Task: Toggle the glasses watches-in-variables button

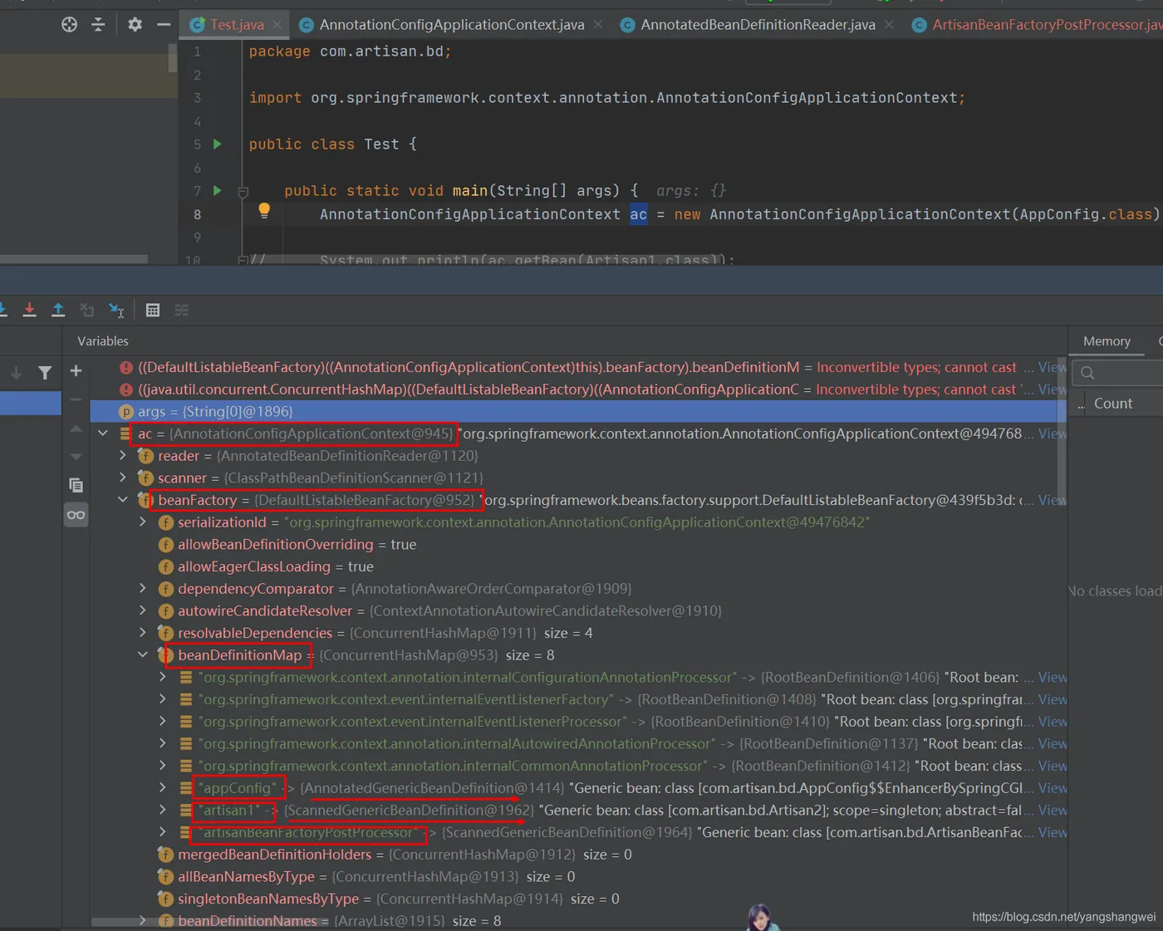Action: click(x=76, y=515)
